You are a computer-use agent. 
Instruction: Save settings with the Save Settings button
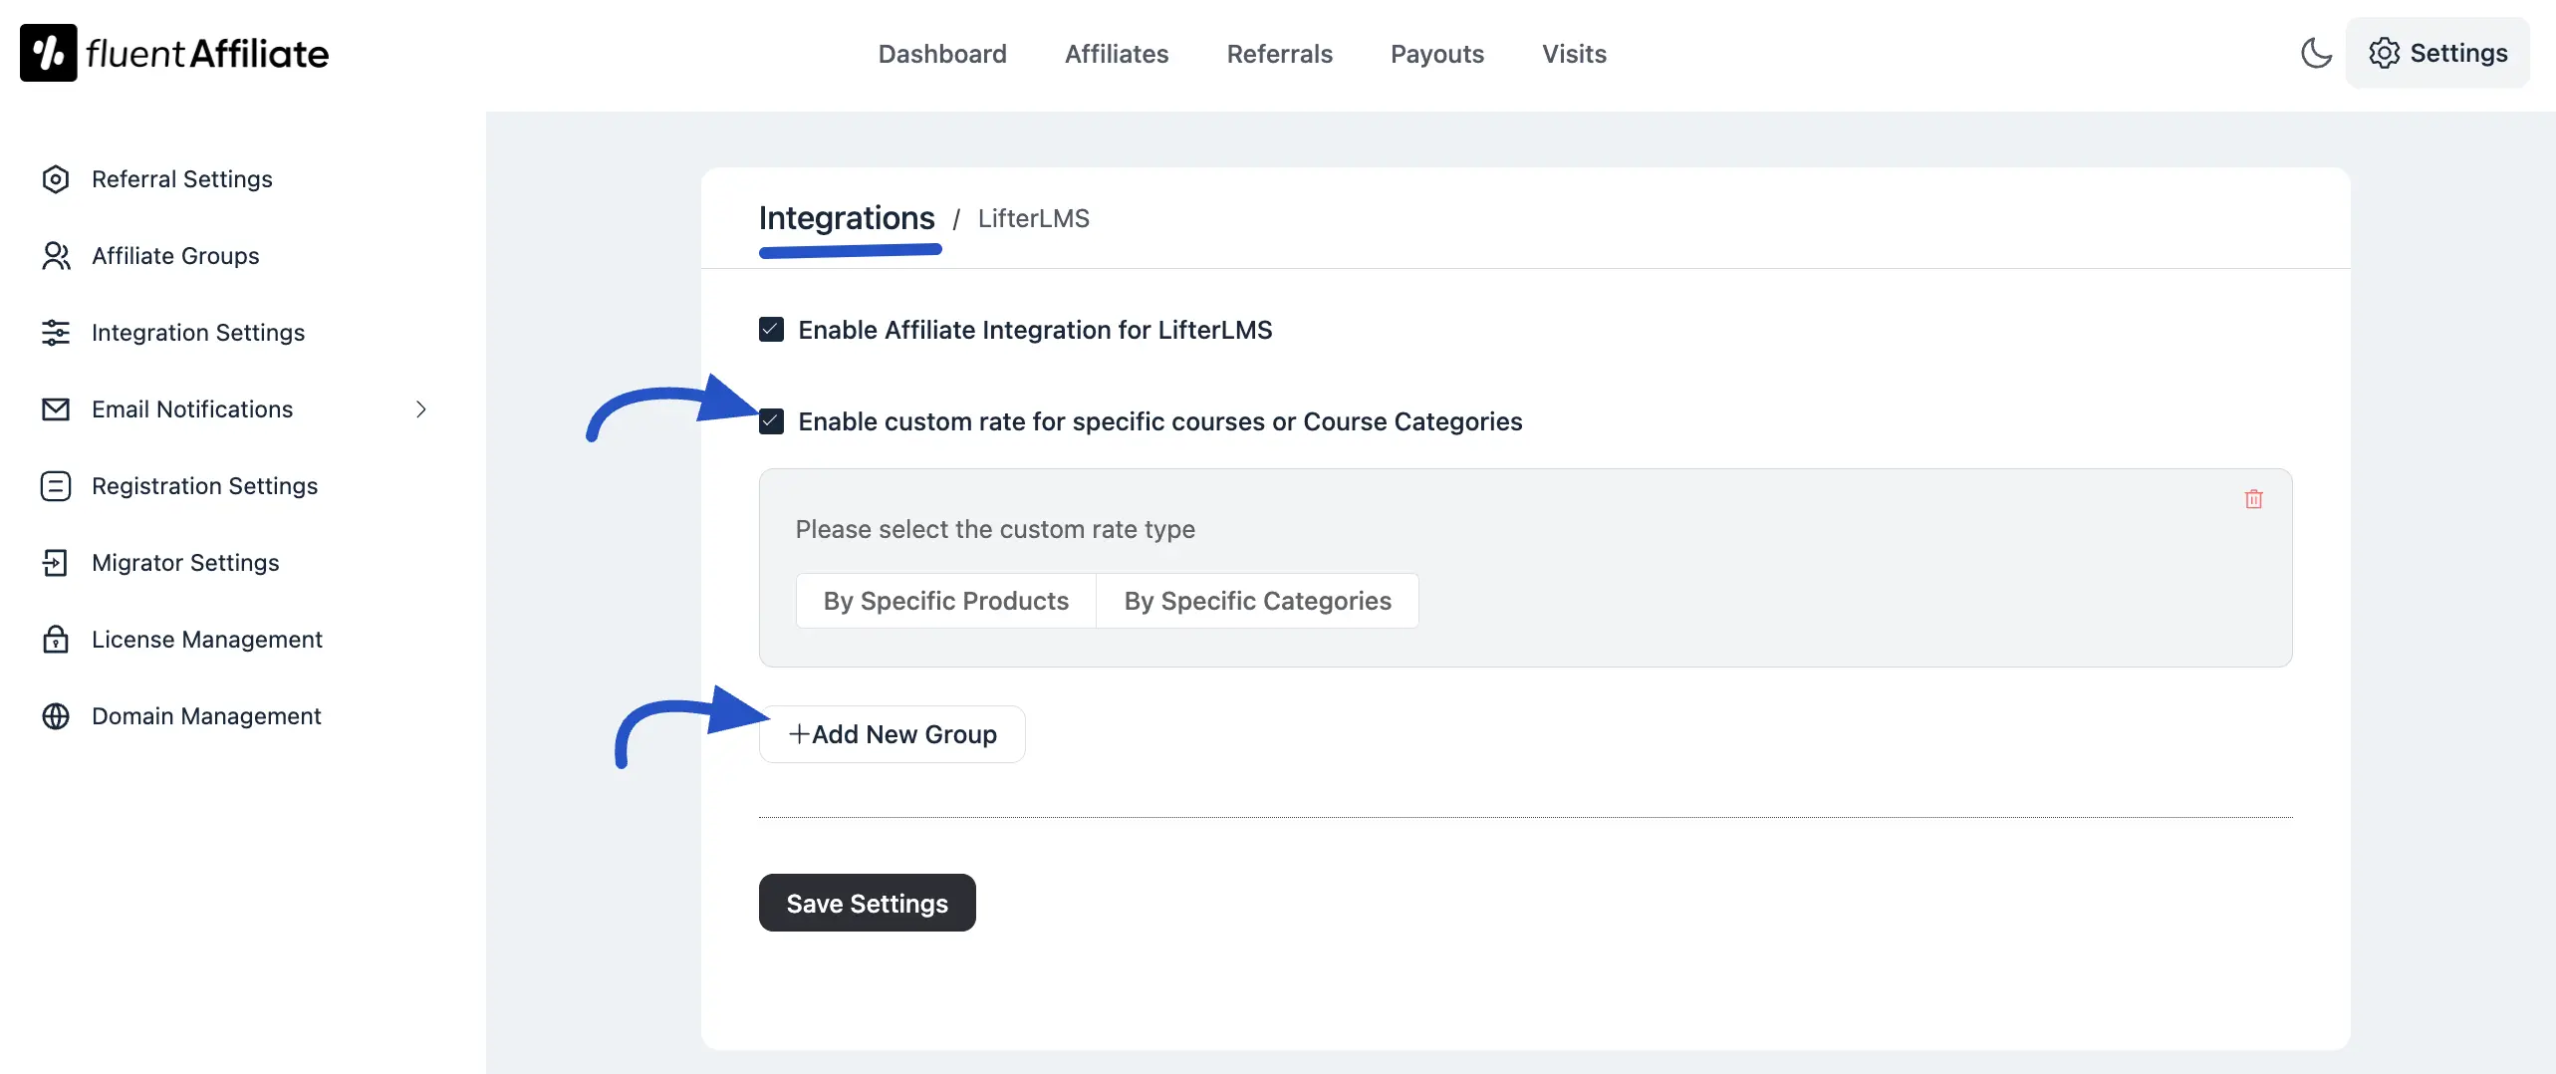tap(866, 903)
